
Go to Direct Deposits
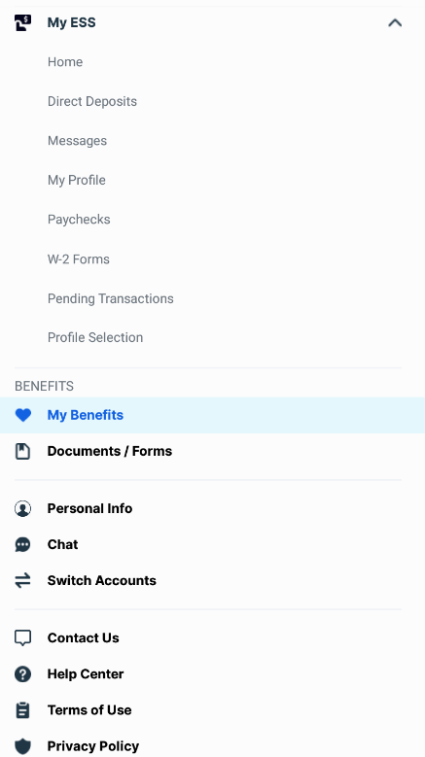pos(92,101)
